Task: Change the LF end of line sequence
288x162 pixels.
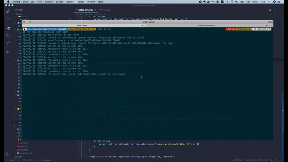Action: tap(266, 160)
